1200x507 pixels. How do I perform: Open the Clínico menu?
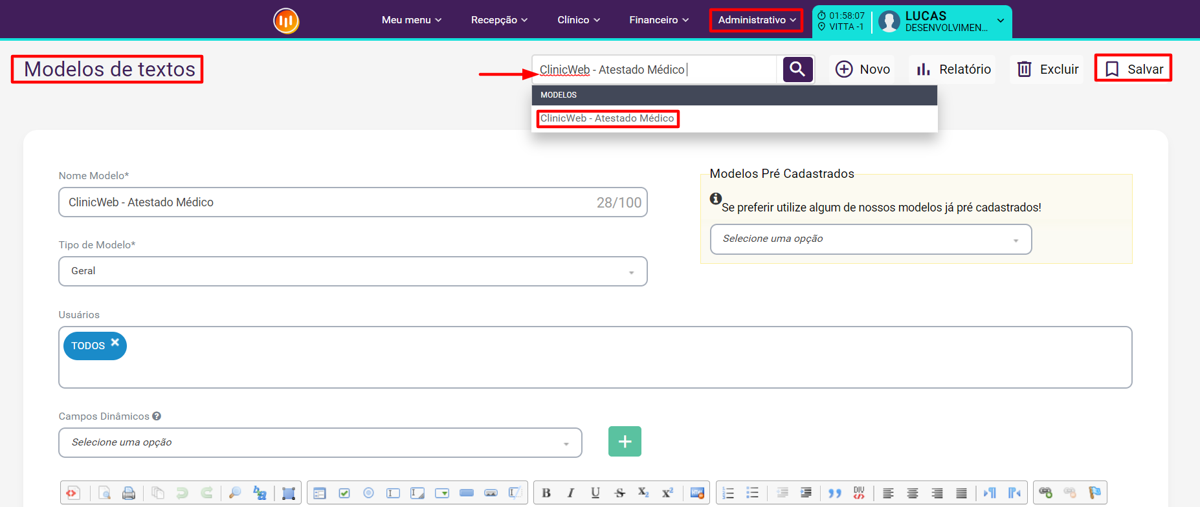pos(579,20)
